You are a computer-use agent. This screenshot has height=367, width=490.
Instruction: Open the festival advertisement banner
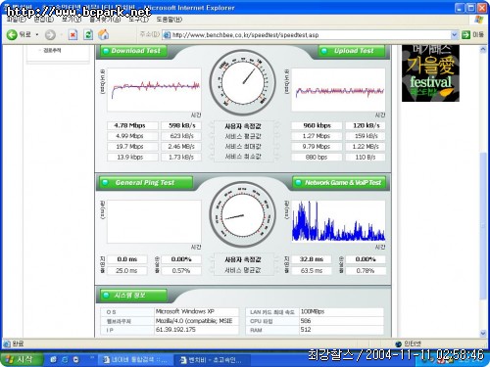point(430,73)
